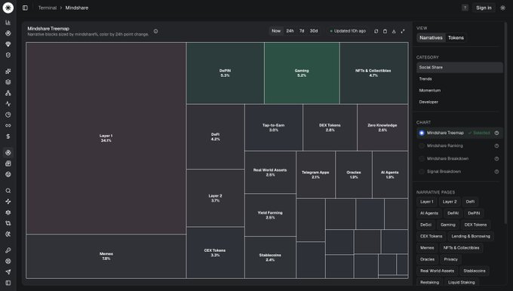
Task: Open the DeFAI narrative page chip
Action: (453, 213)
